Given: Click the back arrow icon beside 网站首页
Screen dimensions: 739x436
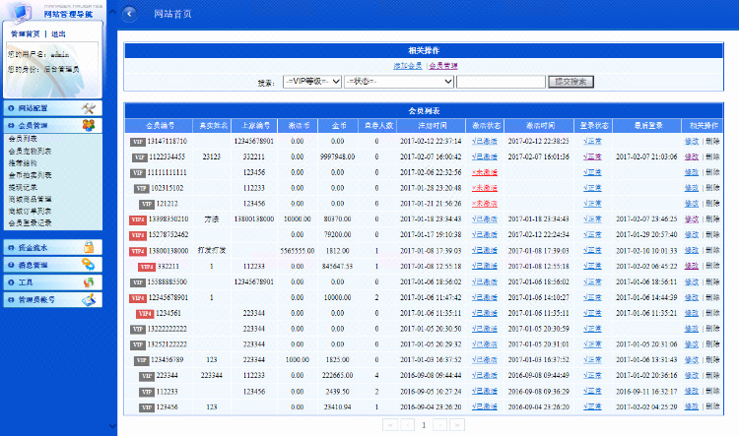Looking at the screenshot, I should 130,14.
